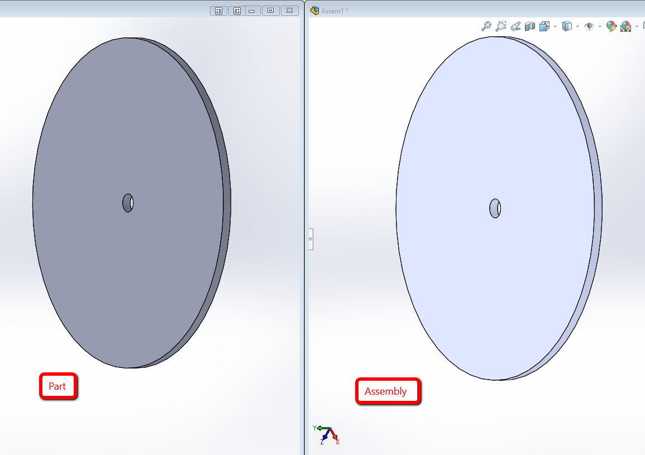
Task: Click the Previous View icon
Action: pyautogui.click(x=515, y=26)
